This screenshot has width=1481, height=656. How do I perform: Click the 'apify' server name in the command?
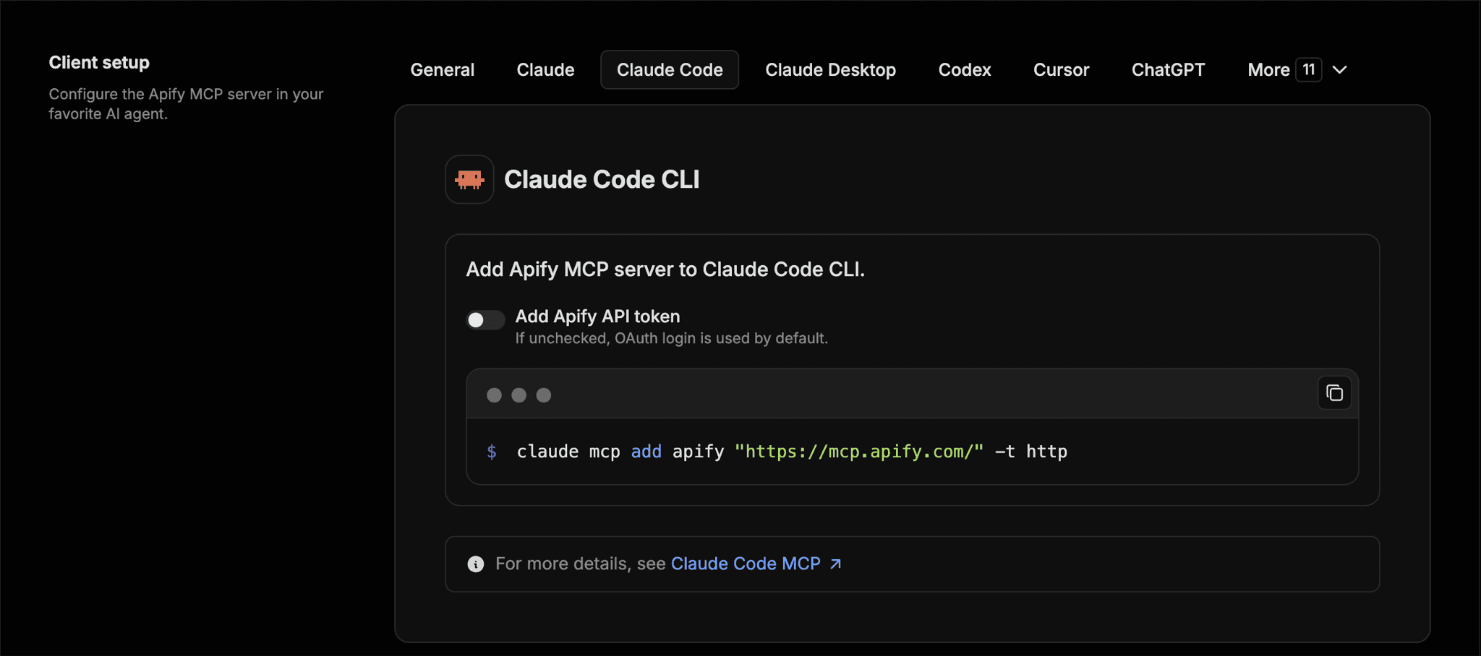(x=699, y=452)
